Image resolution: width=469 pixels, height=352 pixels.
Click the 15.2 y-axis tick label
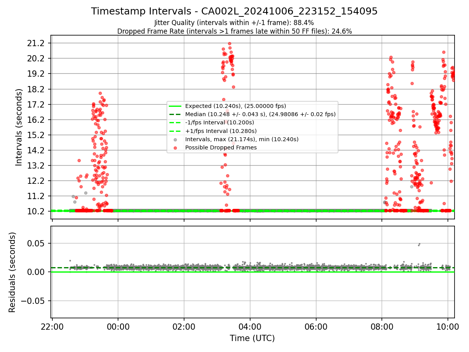tap(36, 135)
